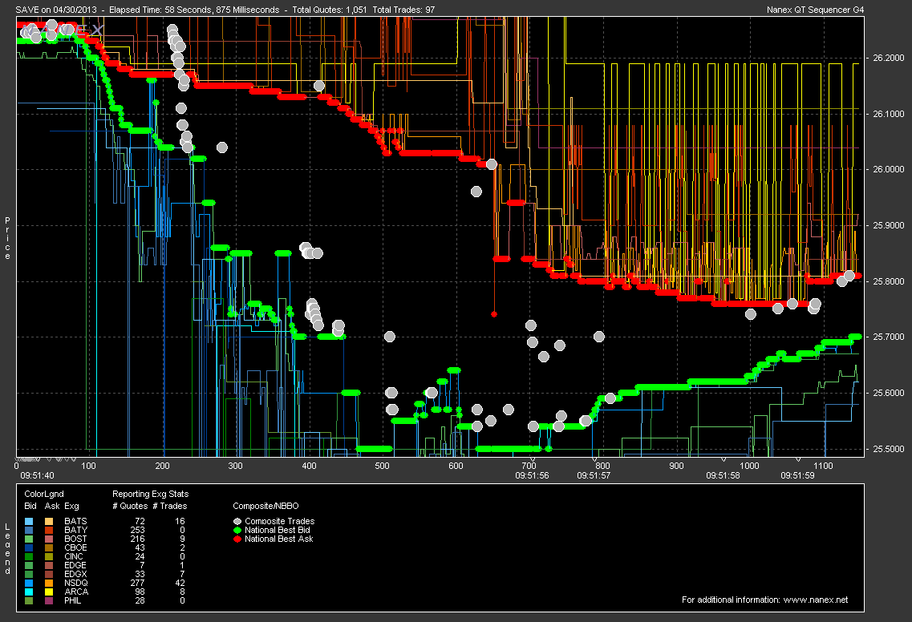This screenshot has height=622, width=912.
Task: Click the National Best Bid green legend marker
Action: point(237,530)
